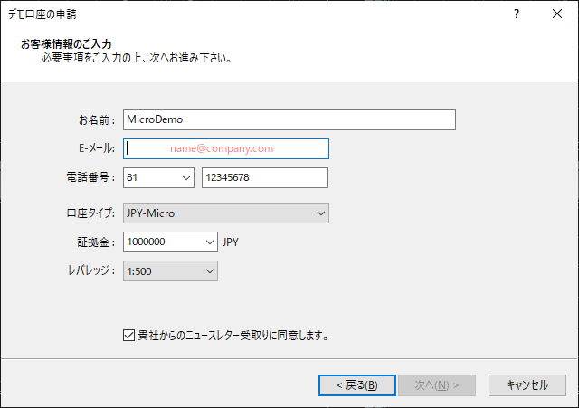Select the JPY-Micro account type text

pos(151,213)
